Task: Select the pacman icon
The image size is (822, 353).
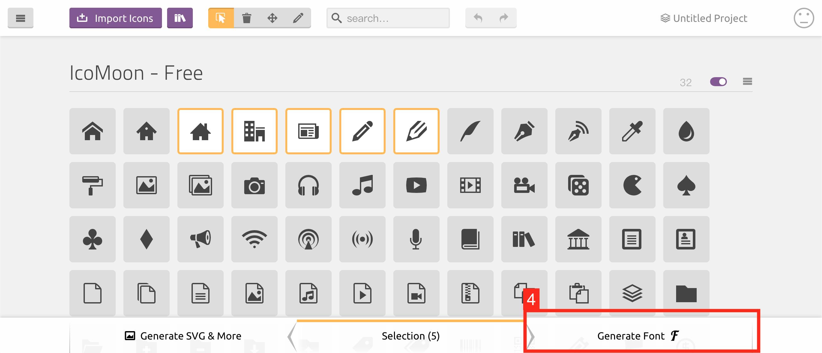Action: pos(632,185)
